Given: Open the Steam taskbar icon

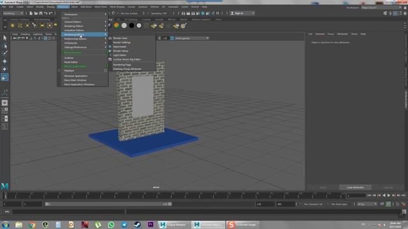Looking at the screenshot, I should tap(138, 225).
